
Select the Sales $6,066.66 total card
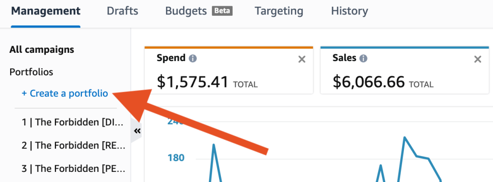coord(405,71)
